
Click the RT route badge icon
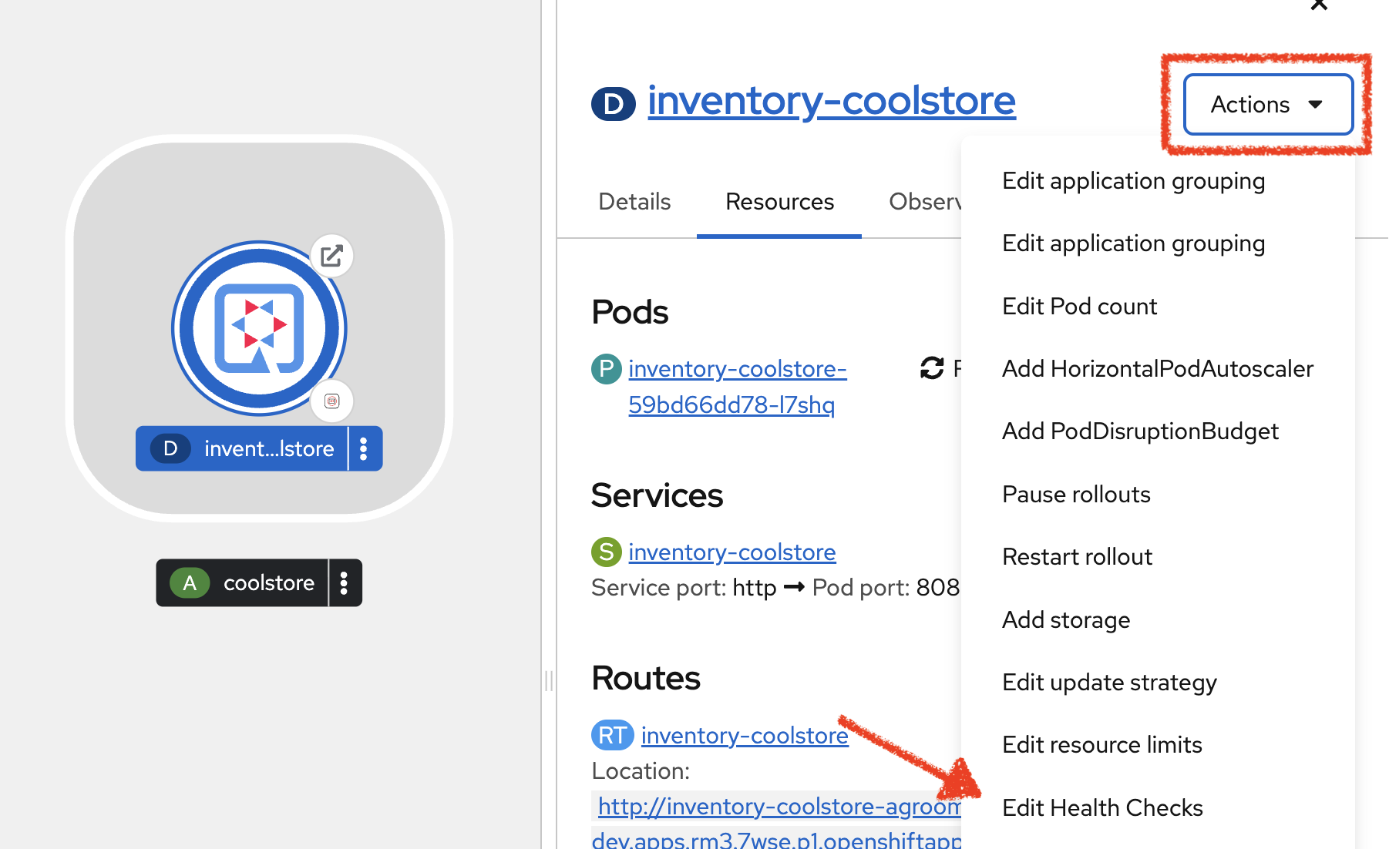[x=612, y=735]
